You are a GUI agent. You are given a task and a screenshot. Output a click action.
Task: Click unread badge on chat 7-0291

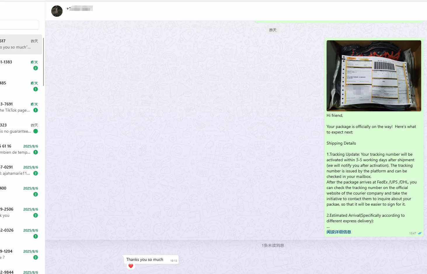pos(36,173)
